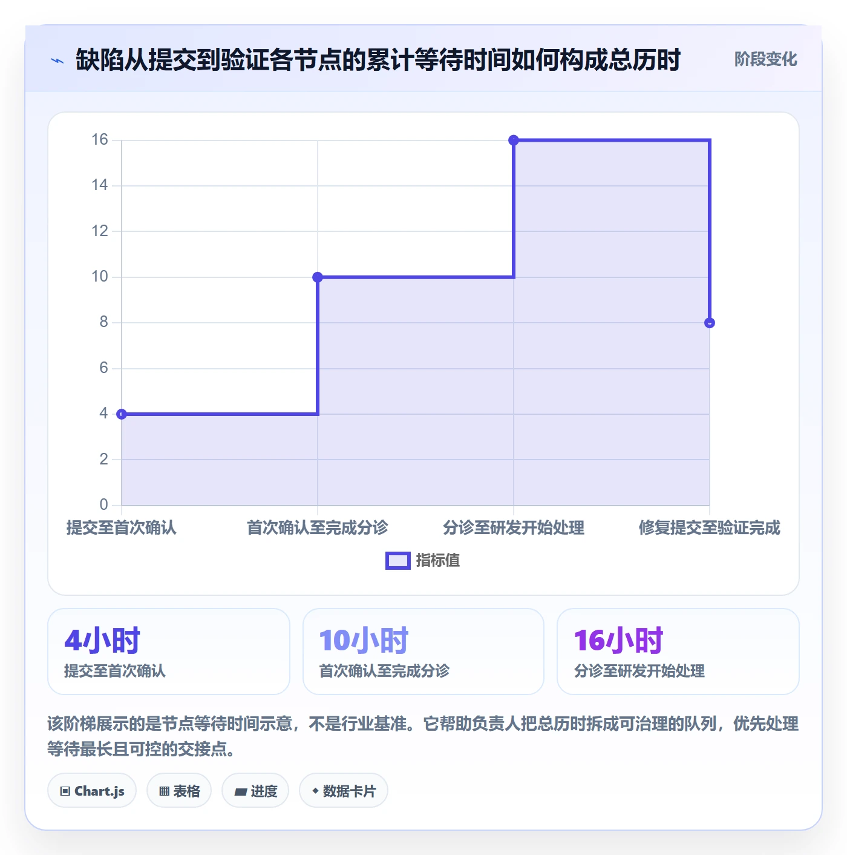The height and width of the screenshot is (855, 847).
Task: Click the 阶段变化 label in the header
Action: click(x=765, y=59)
